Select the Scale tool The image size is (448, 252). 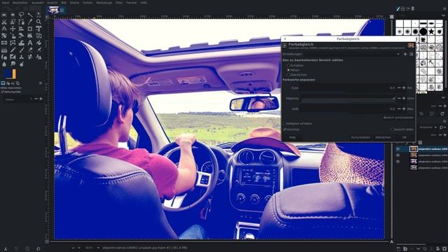pos(13,36)
